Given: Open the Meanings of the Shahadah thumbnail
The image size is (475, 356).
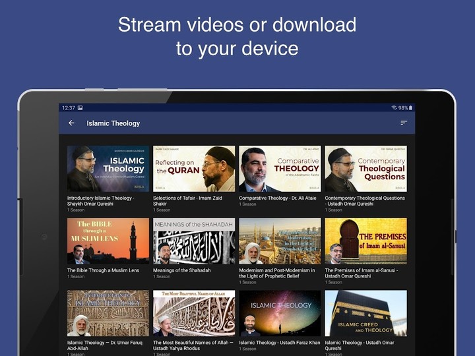Looking at the screenshot, I should (x=194, y=241).
